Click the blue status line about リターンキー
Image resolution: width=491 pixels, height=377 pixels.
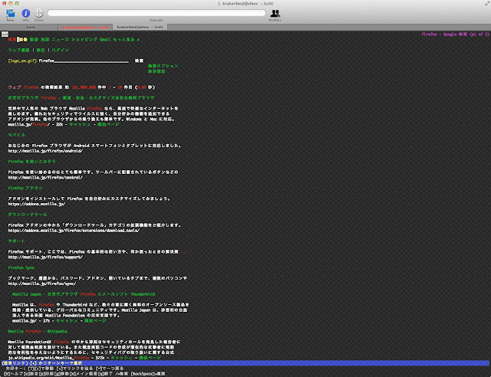tap(245, 363)
